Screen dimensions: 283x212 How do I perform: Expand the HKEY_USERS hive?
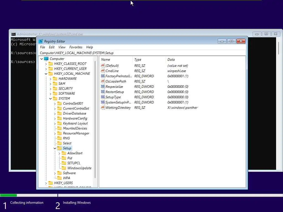tap(46, 183)
